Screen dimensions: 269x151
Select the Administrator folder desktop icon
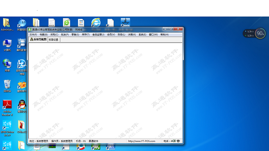point(7,24)
